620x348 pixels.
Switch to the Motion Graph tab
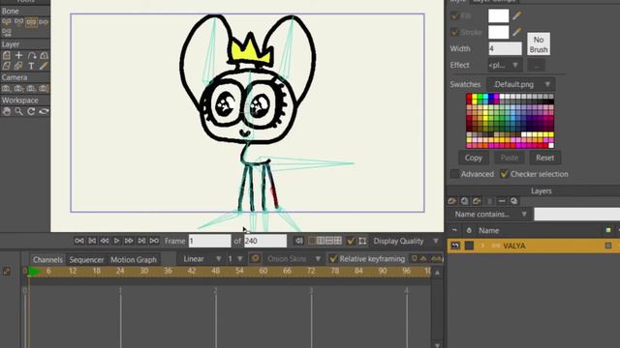click(x=134, y=259)
